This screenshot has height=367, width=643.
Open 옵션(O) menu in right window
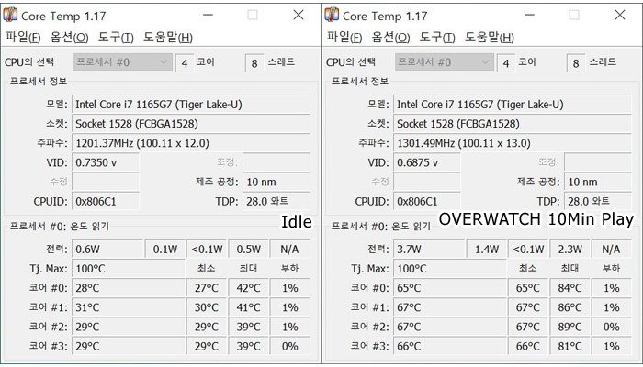coord(390,38)
